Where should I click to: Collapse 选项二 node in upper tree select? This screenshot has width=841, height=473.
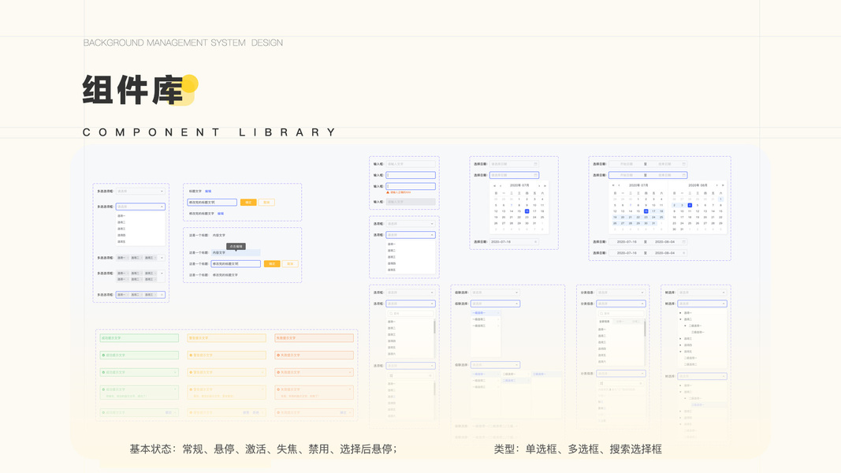[x=681, y=319]
